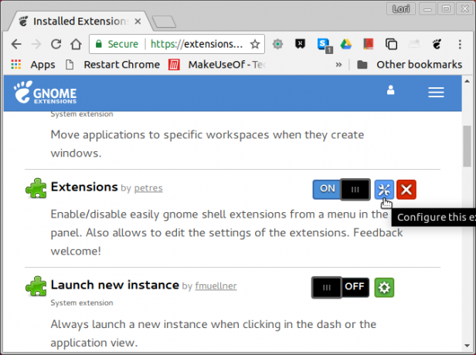This screenshot has height=355, width=476.
Task: Open the Launch new instance title
Action: coord(114,285)
